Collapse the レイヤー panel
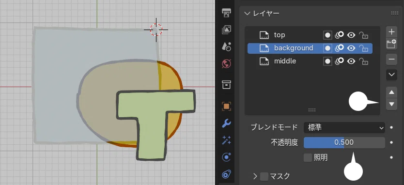The width and height of the screenshot is (404, 185). coord(248,14)
